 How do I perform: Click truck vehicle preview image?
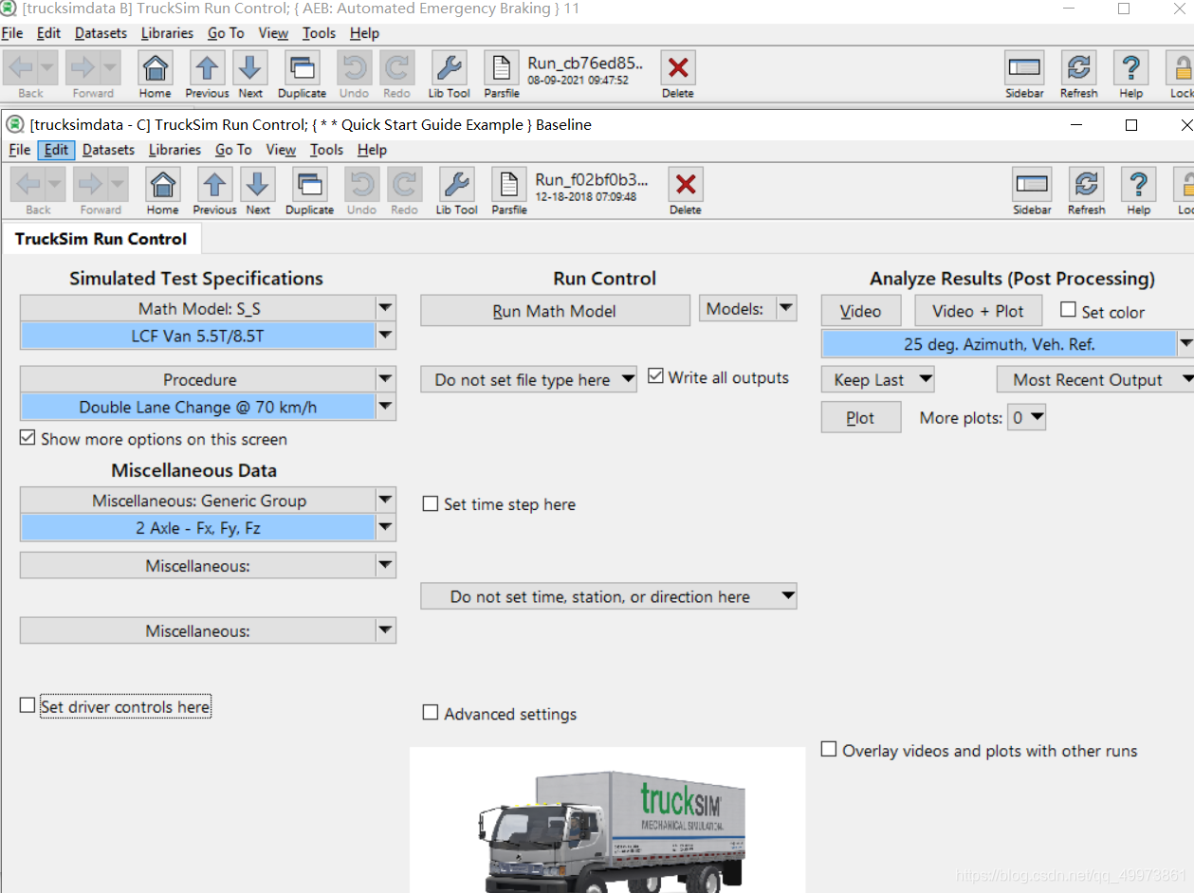pyautogui.click(x=607, y=820)
